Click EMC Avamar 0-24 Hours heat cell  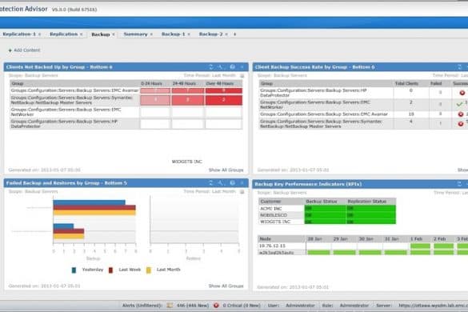click(155, 90)
